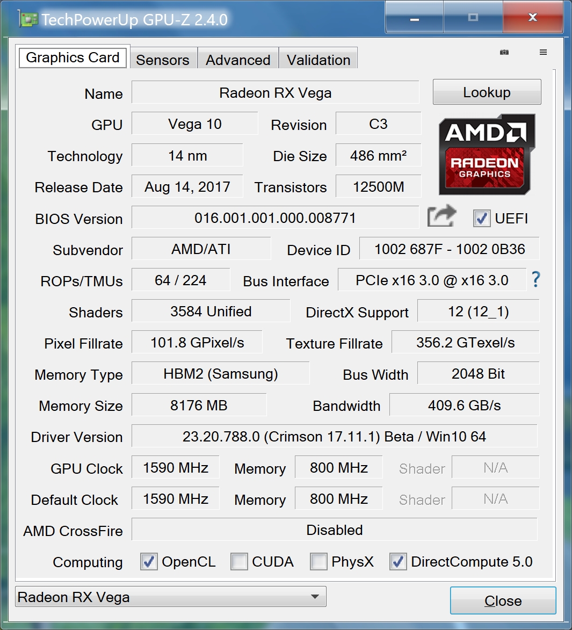Click the BIOS export share icon
Viewport: 572px width, 630px height.
pos(442,216)
